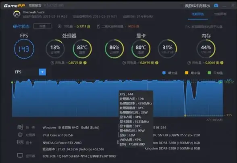The width and height of the screenshot is (237, 163).
Task: Click the 1635MHz GPU frequency tooltip line
Action: [x=134, y=121]
